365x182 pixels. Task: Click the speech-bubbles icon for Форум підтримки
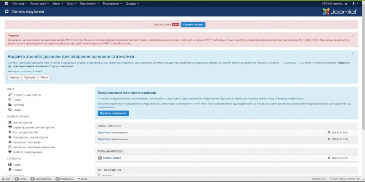(x=10, y=127)
